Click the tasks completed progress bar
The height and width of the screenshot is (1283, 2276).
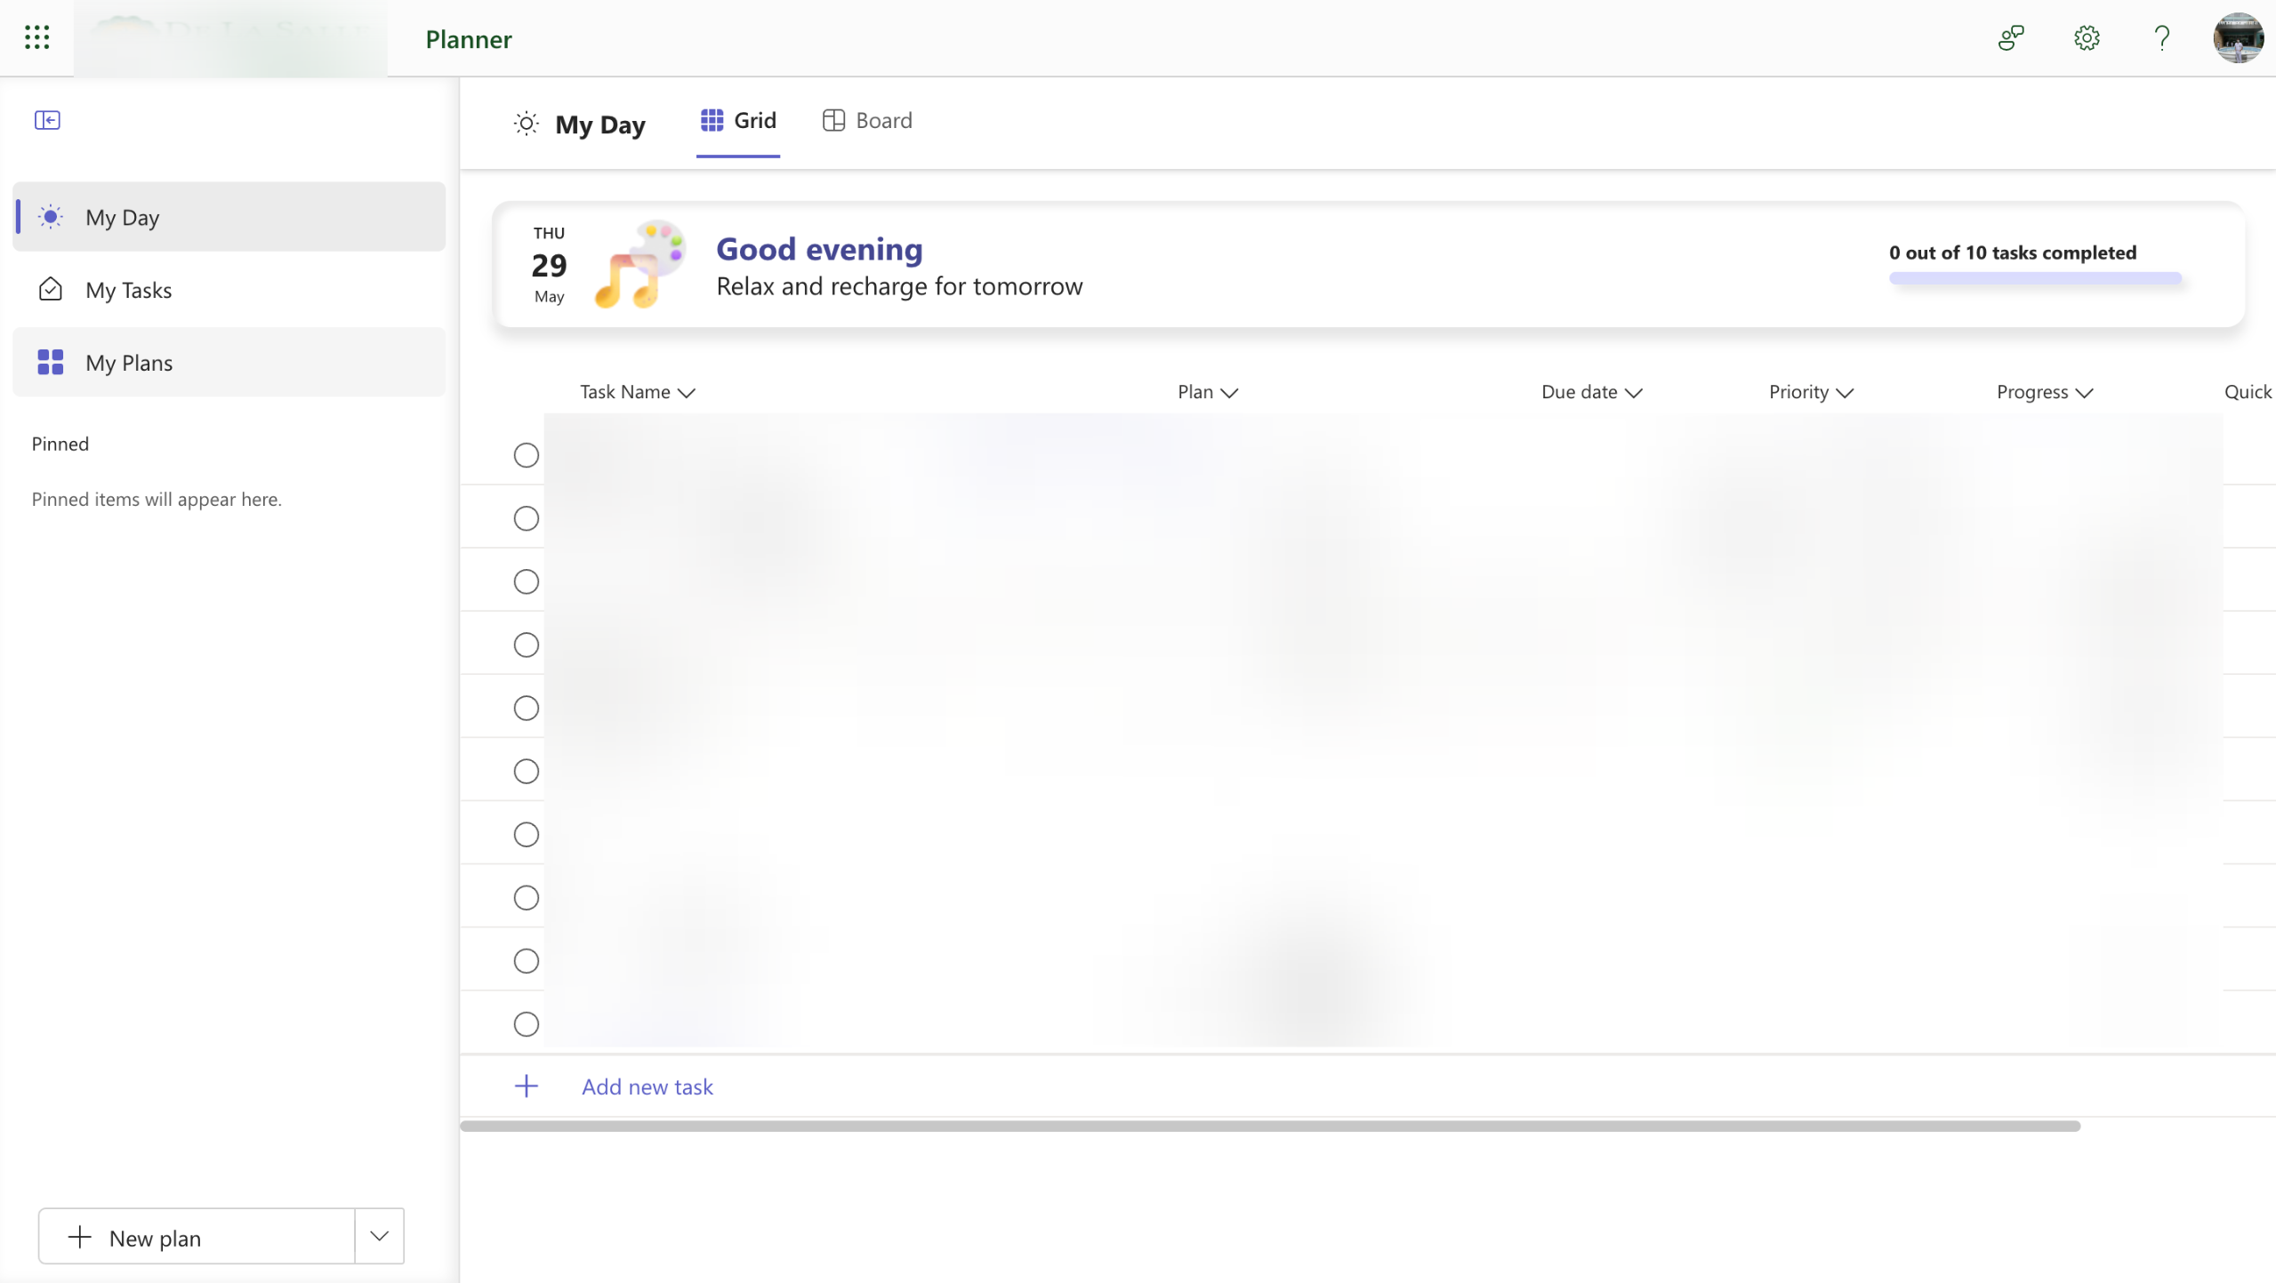tap(2035, 278)
